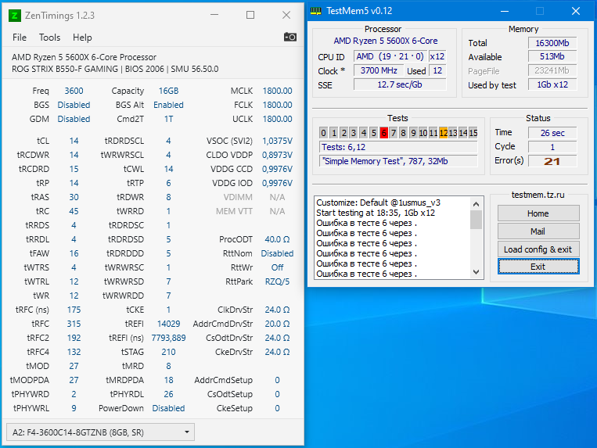Click the PowerDown value Disabled
Screen dimensions: 597x448
click(168, 408)
